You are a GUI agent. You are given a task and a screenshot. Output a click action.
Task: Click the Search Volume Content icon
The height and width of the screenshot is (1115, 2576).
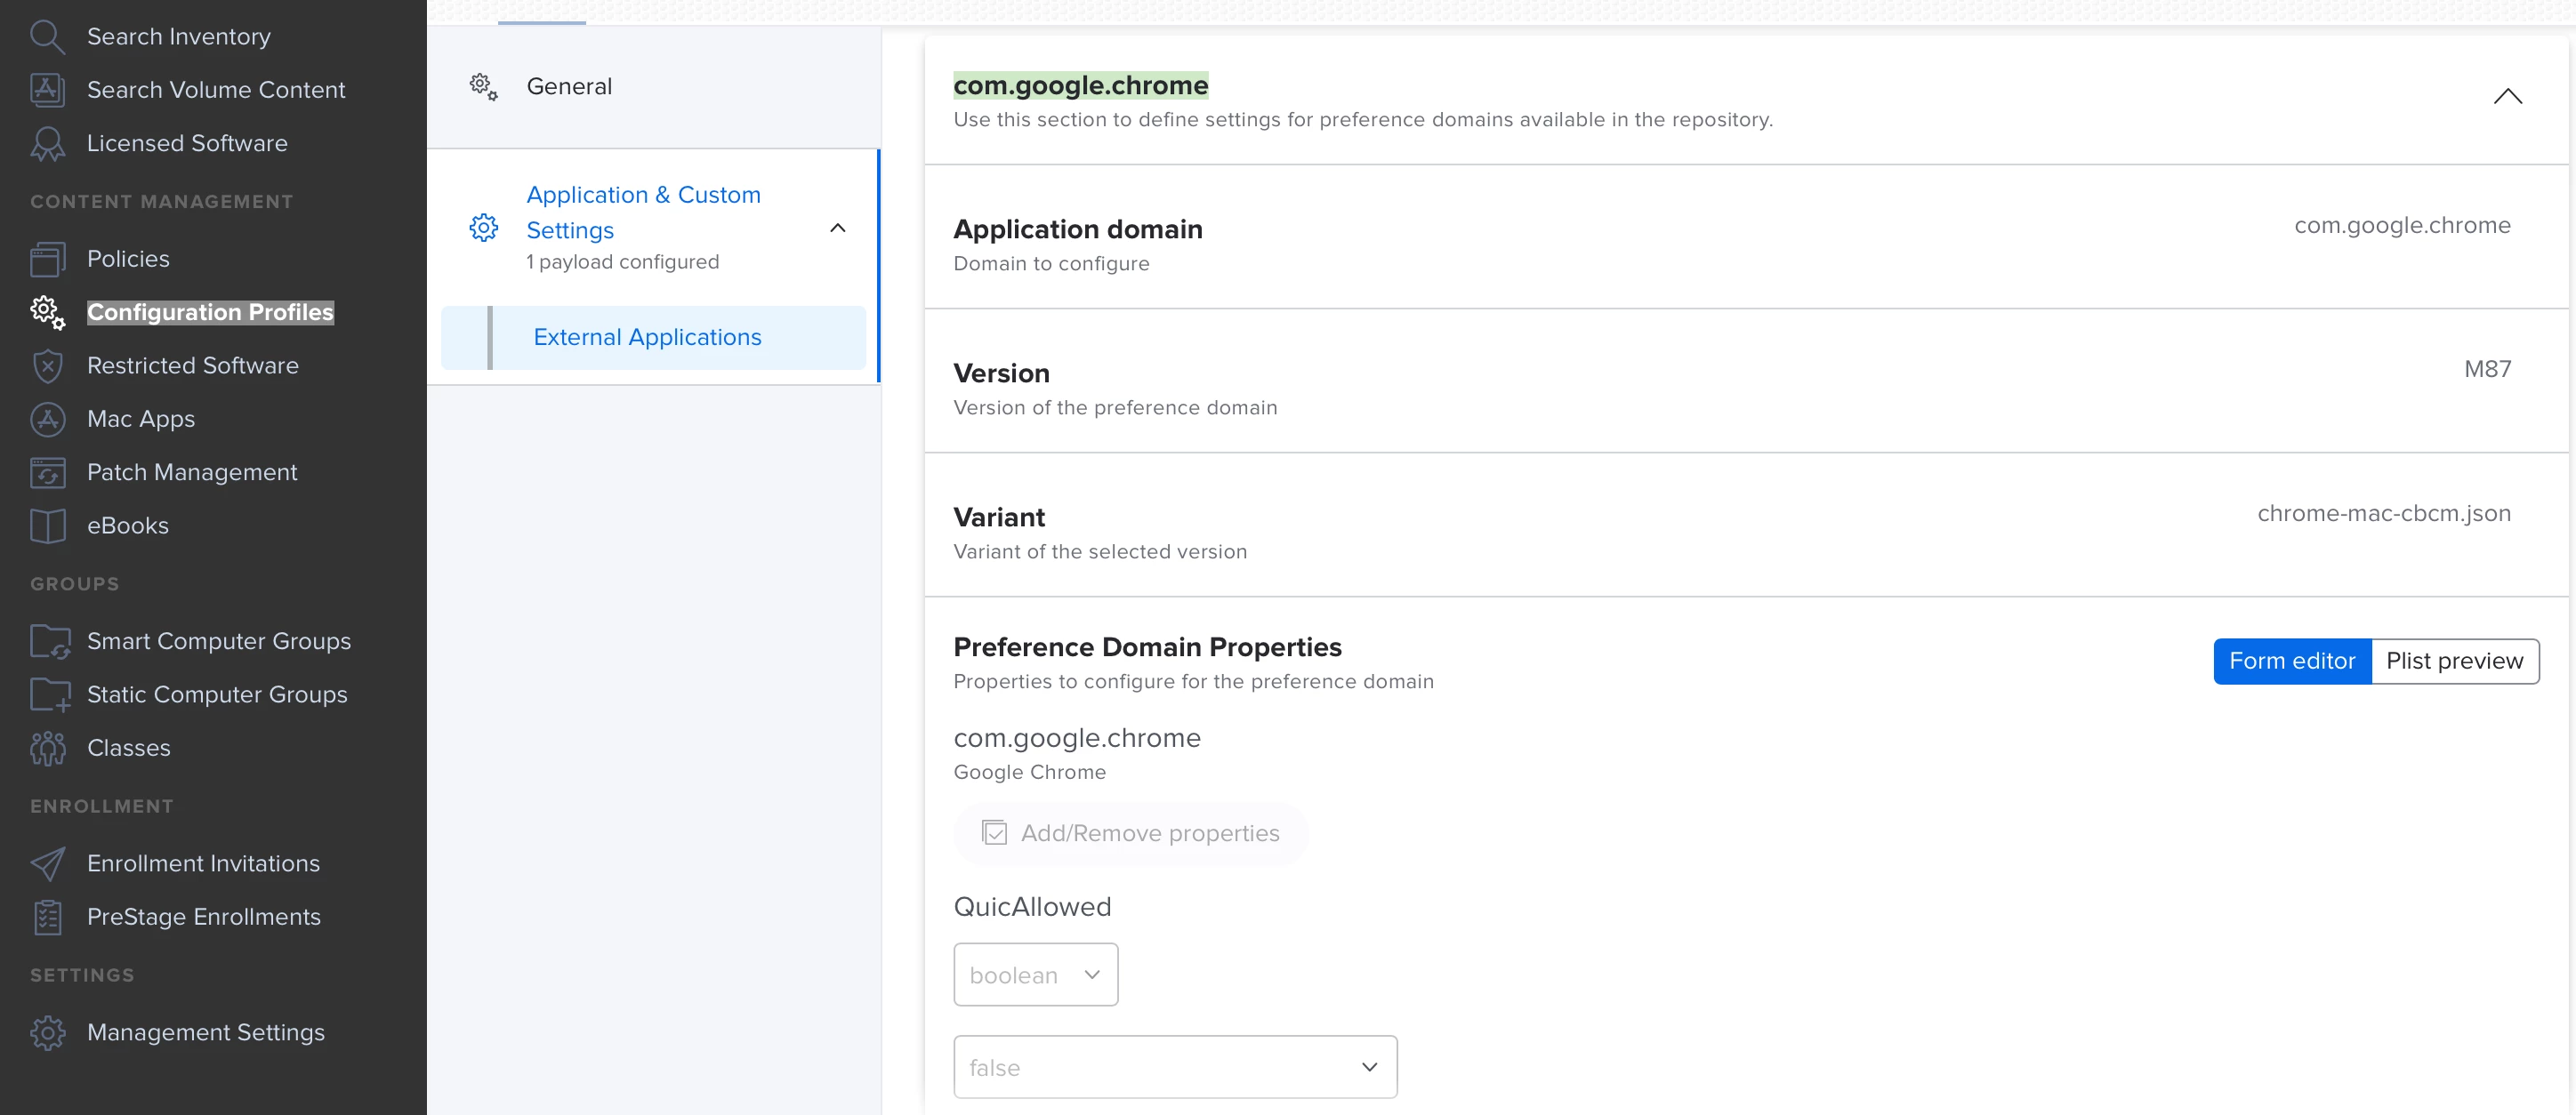[x=47, y=89]
